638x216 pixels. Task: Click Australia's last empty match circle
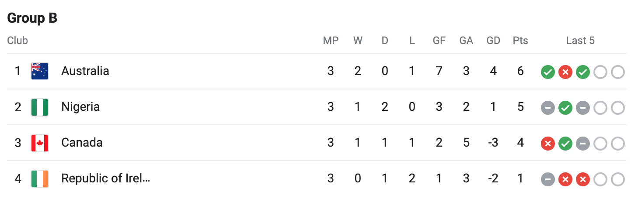click(617, 72)
